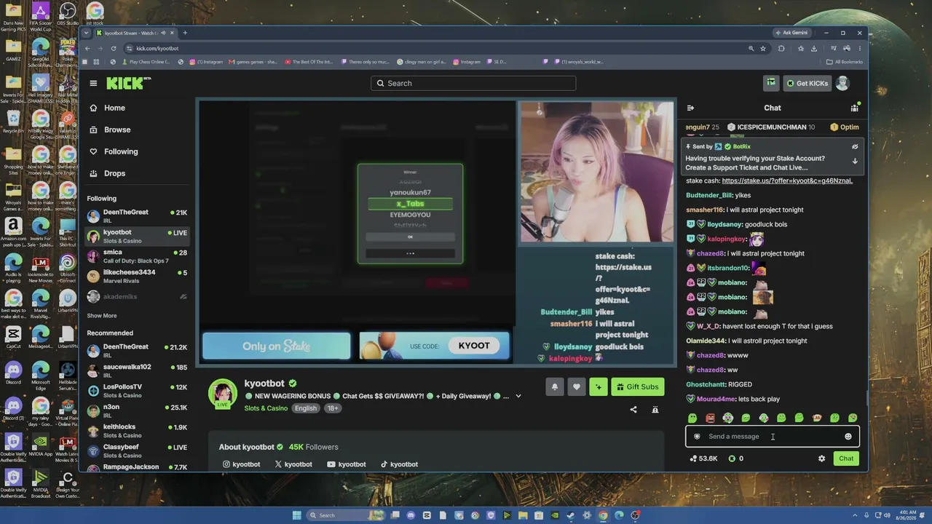Click Ask Gemini in the browser title bar

pos(791,33)
